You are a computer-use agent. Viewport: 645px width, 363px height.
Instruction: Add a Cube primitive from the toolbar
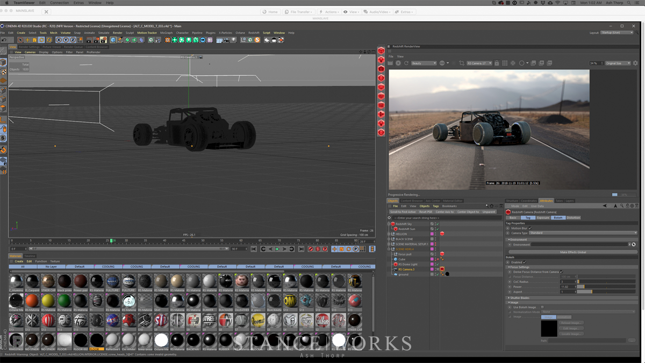[113, 40]
